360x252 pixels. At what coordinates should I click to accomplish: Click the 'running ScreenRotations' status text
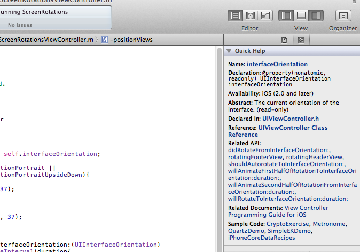pos(34,12)
